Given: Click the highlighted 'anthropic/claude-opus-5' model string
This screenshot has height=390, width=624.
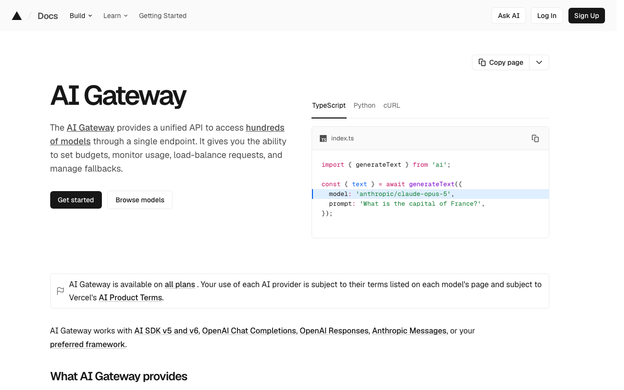Looking at the screenshot, I should click(x=403, y=194).
